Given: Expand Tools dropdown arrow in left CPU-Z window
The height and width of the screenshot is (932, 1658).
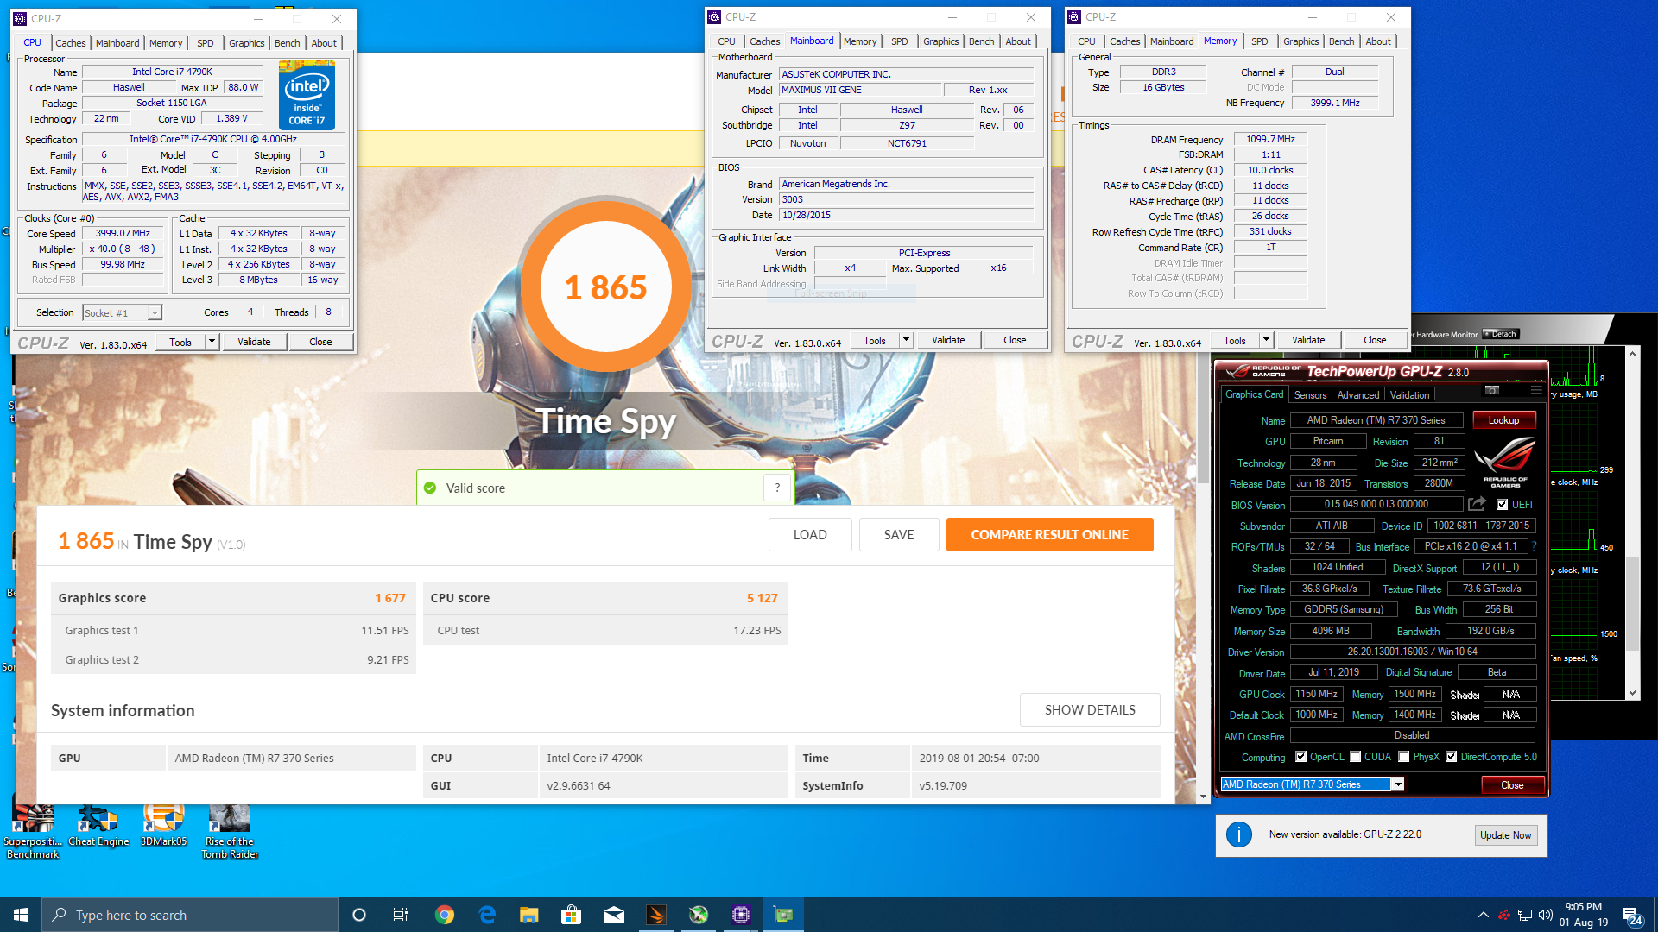Looking at the screenshot, I should pos(212,342).
